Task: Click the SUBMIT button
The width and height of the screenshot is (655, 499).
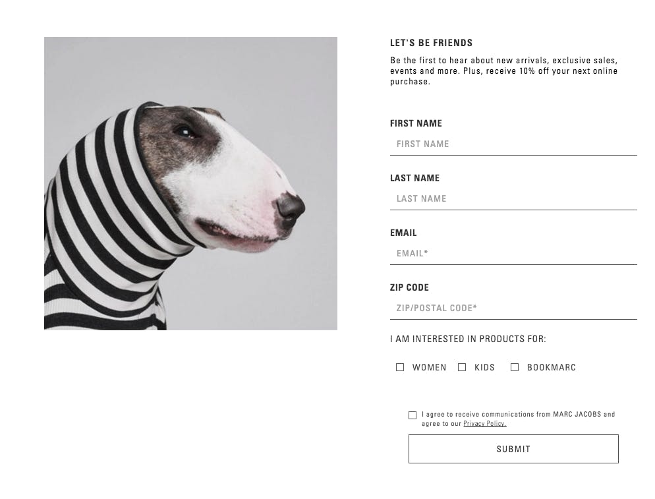Action: tap(513, 449)
